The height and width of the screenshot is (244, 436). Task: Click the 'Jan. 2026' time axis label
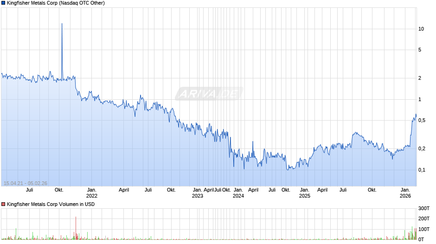pyautogui.click(x=405, y=193)
